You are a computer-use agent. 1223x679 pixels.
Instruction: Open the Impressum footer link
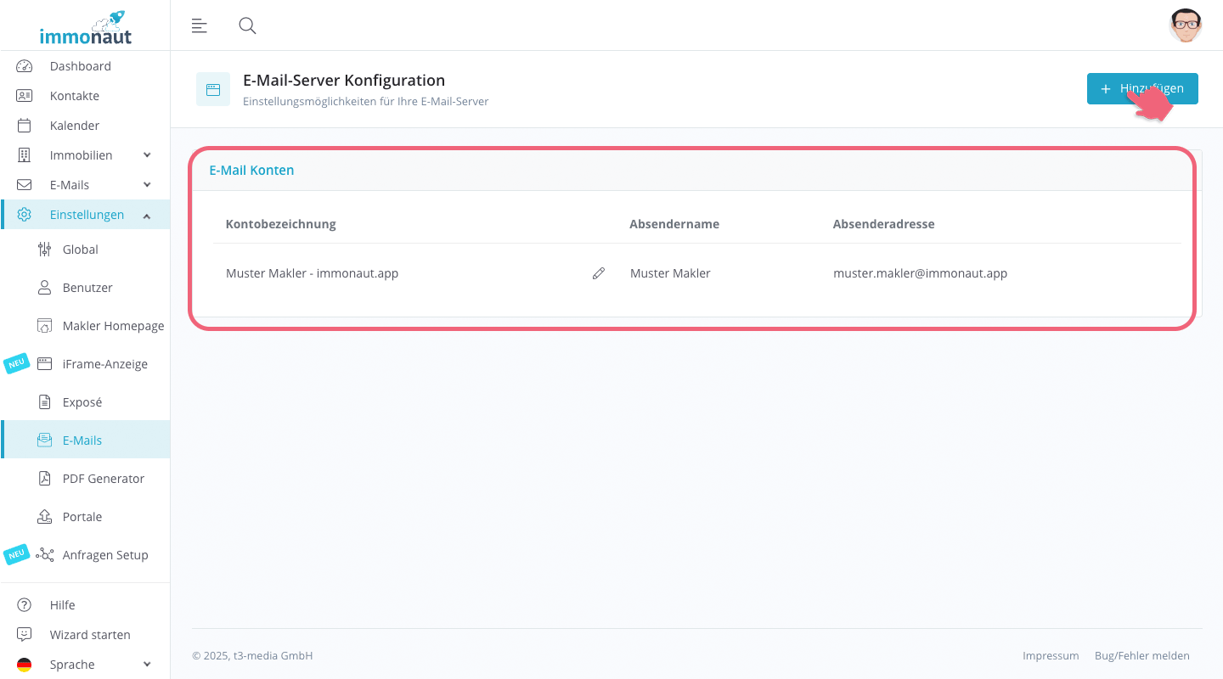pyautogui.click(x=1051, y=656)
